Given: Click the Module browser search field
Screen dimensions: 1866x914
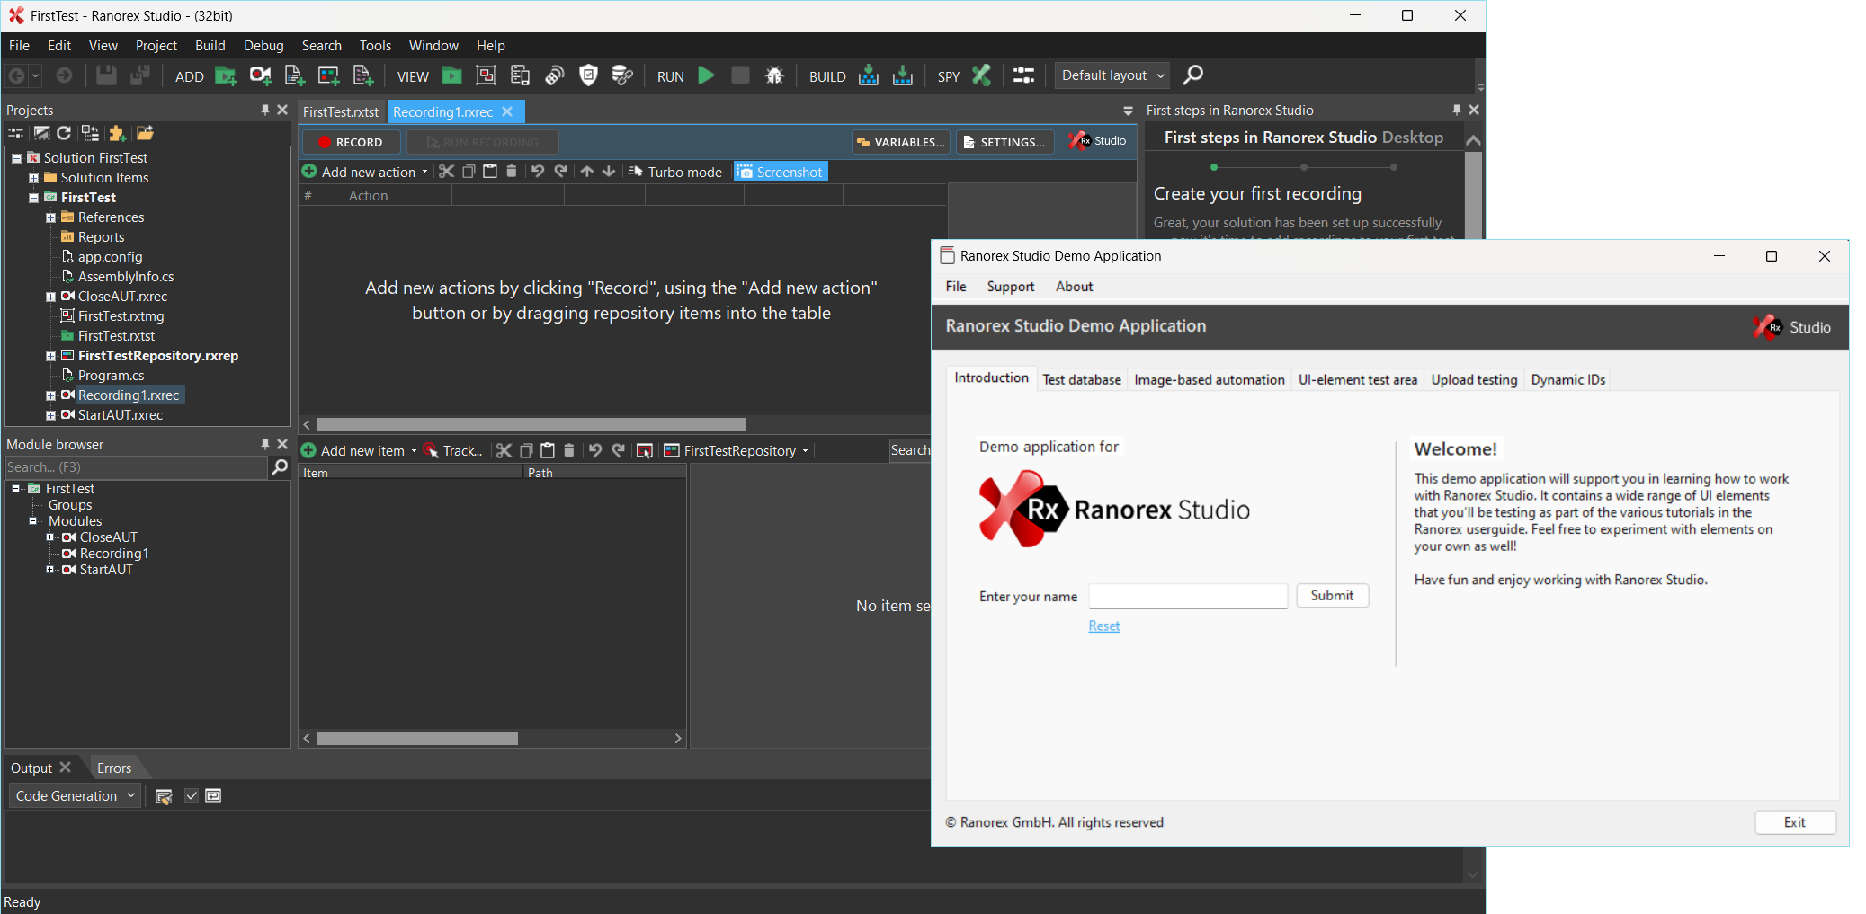Looking at the screenshot, I should point(136,467).
